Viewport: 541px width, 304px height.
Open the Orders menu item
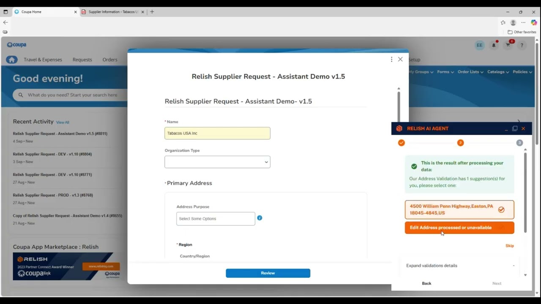click(x=110, y=60)
